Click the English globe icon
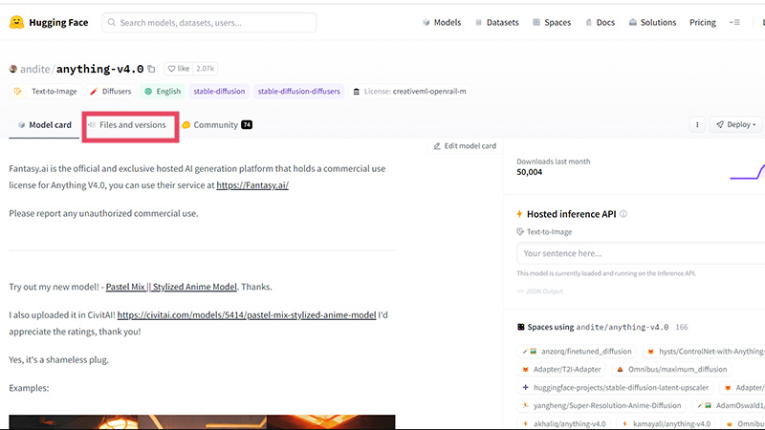Screen dimensions: 765x430 (x=148, y=91)
